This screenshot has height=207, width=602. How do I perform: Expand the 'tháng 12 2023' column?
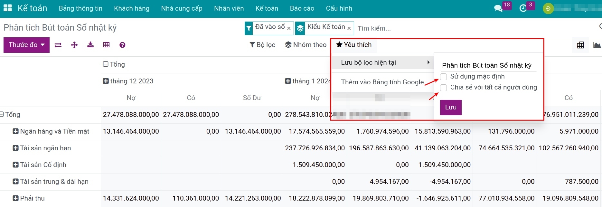click(x=106, y=81)
